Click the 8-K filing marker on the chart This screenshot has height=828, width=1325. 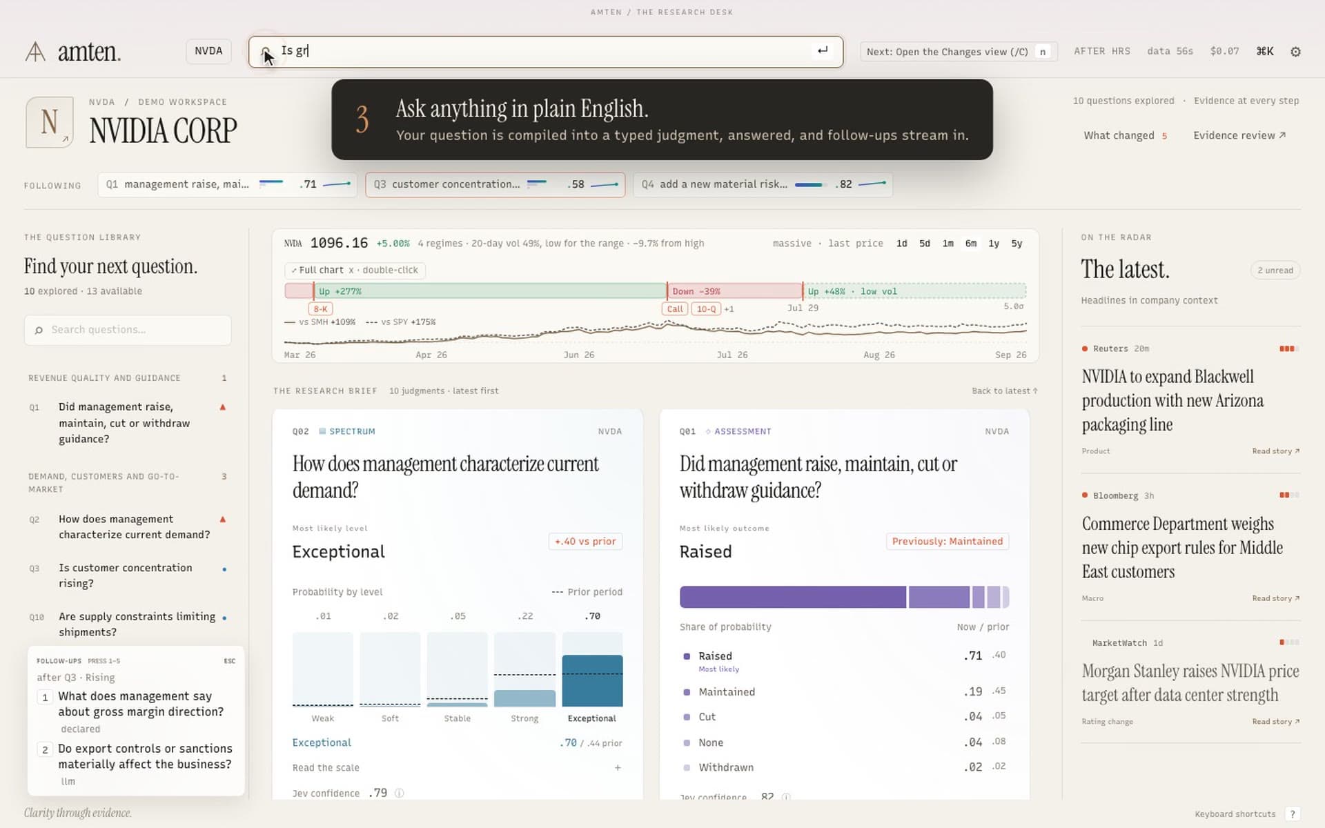(x=321, y=309)
